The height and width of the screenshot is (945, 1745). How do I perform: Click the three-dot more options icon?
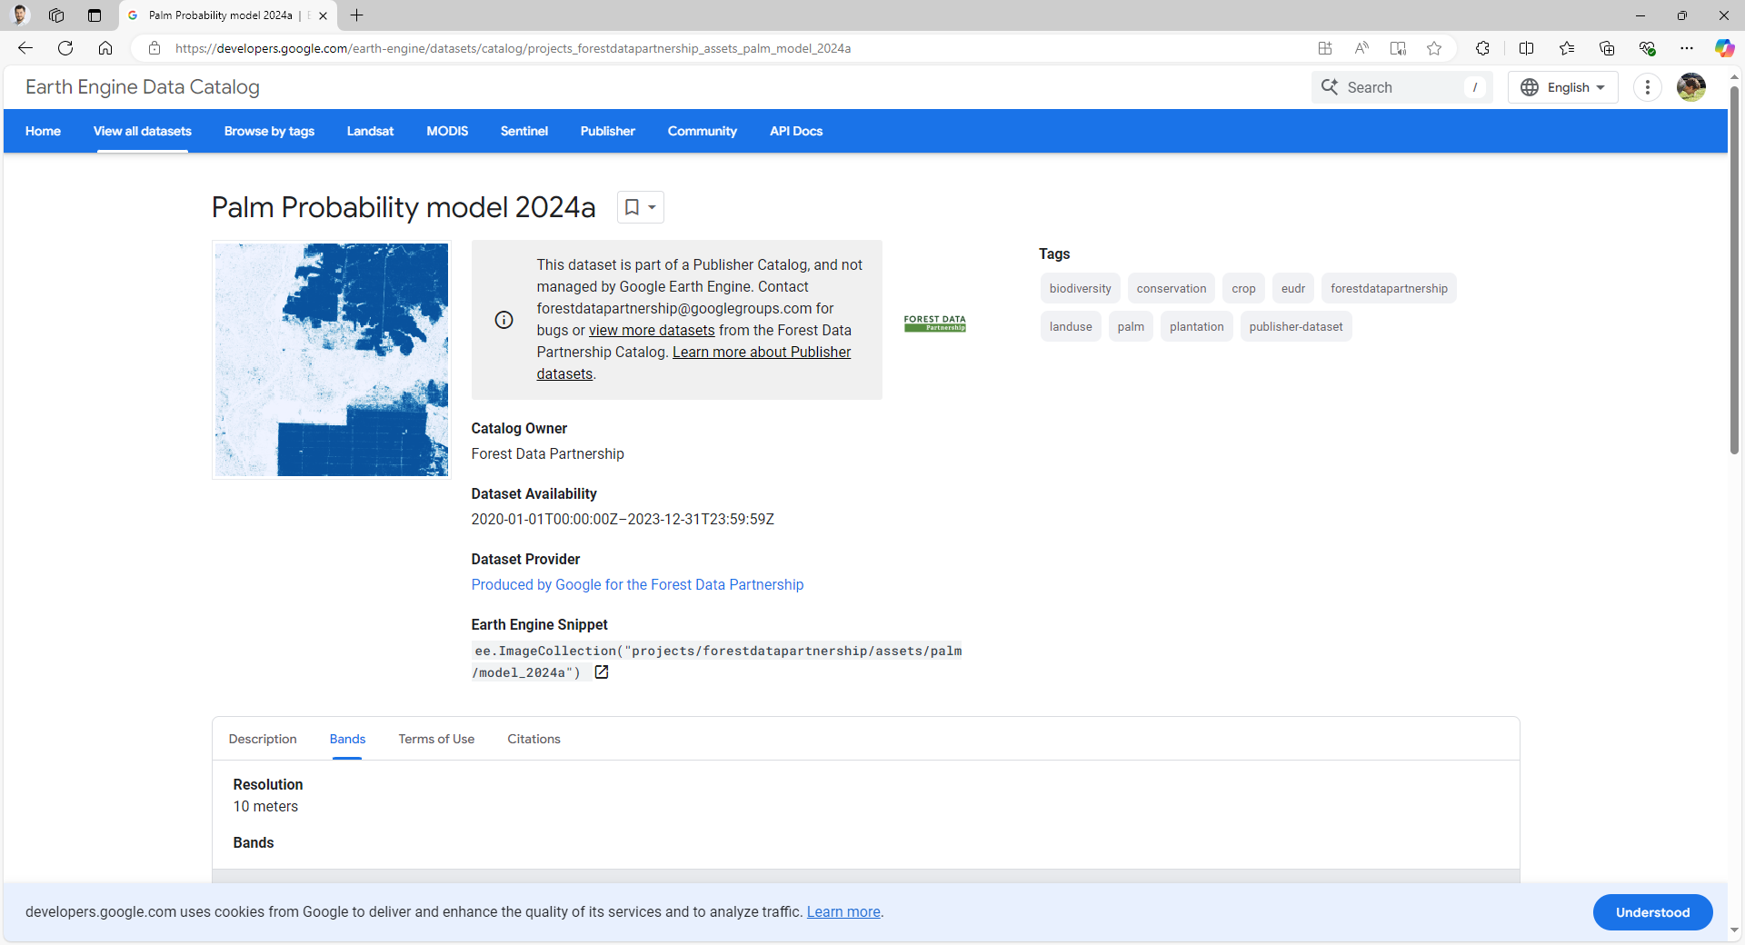coord(1647,87)
